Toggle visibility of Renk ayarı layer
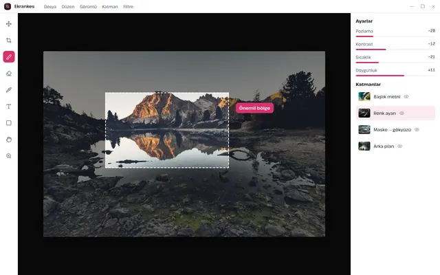 point(401,113)
